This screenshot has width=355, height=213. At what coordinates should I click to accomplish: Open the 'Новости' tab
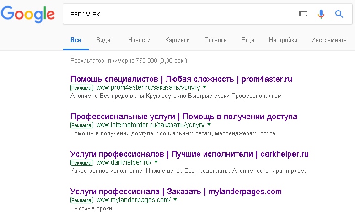click(139, 40)
